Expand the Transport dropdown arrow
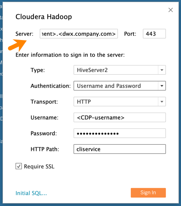Viewport: 181px width, 206px height. [x=162, y=102]
